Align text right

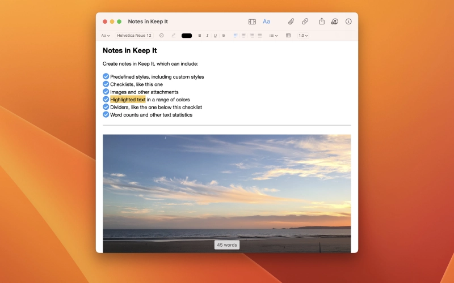[x=251, y=36]
